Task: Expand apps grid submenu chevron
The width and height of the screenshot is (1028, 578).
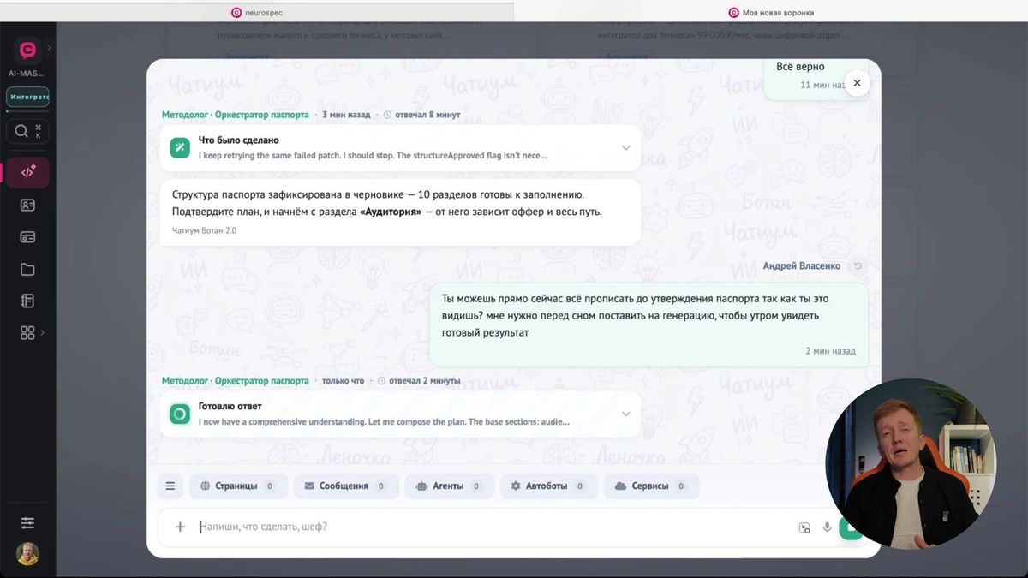Action: tap(43, 333)
